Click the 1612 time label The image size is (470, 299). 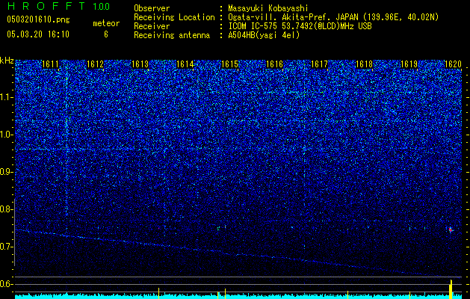tap(96, 64)
